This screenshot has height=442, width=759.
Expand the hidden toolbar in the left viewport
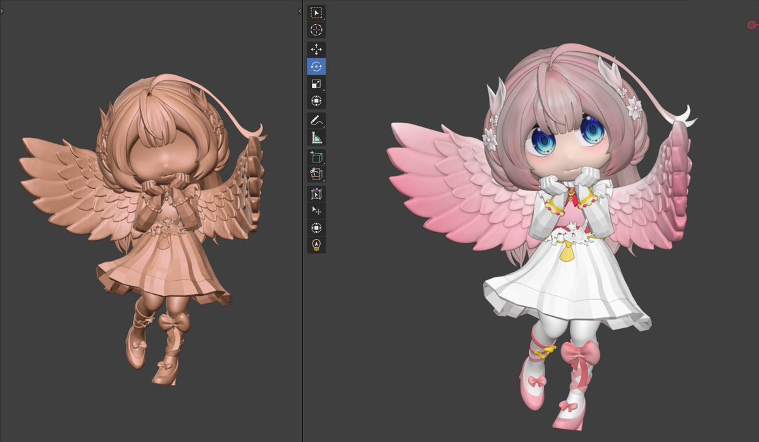tap(2, 11)
